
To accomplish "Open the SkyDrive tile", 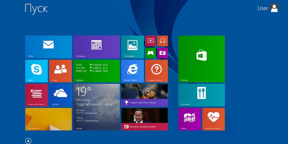I will [x=60, y=95].
